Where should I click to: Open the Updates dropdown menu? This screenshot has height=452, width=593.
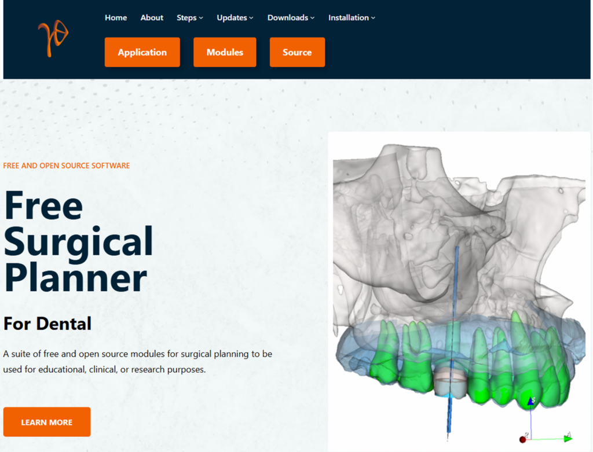(235, 17)
